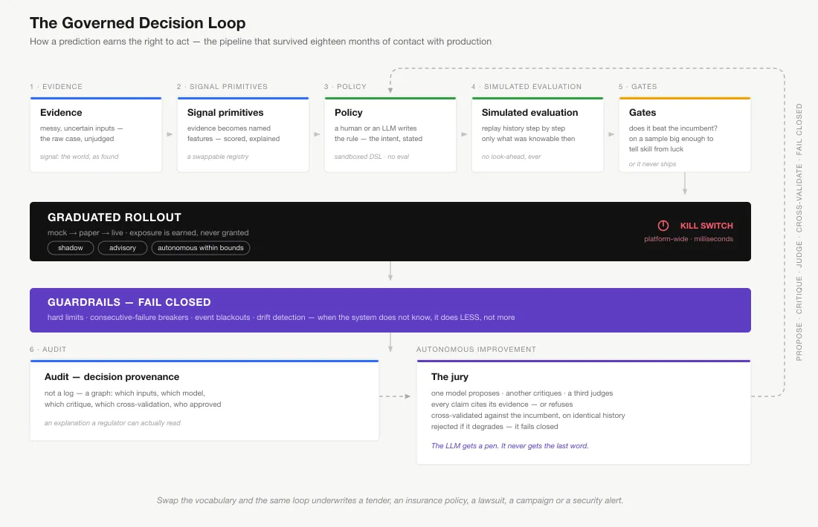Click 'signal: the world, as found' note

coord(80,157)
